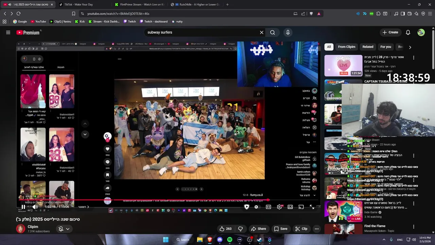Open more actions three-dot menu under video
The image size is (435, 245).
[317, 229]
